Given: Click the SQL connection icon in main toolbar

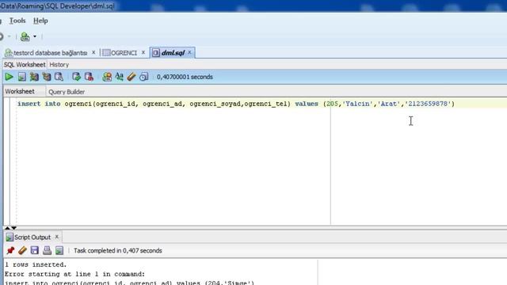Looking at the screenshot, I should pos(25,36).
